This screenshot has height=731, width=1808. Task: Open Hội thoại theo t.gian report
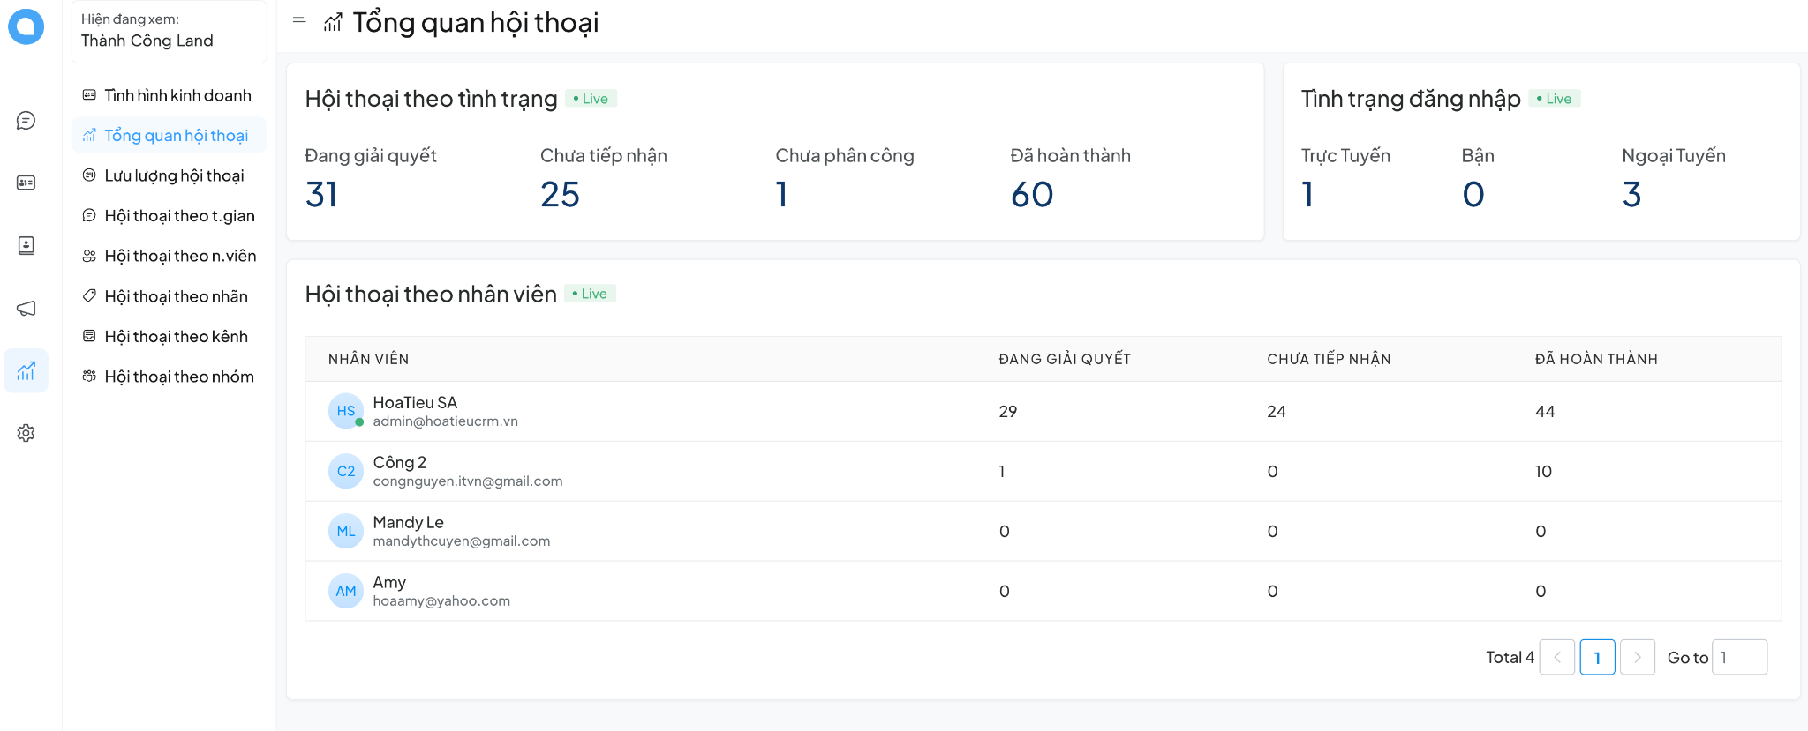[179, 216]
